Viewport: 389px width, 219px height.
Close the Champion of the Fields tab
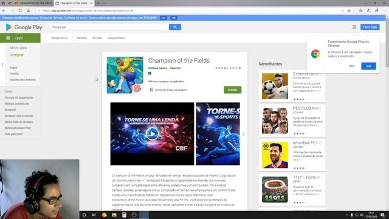[x=91, y=3]
